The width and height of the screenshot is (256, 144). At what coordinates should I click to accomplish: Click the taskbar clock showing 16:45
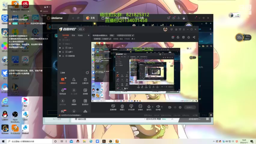tap(244, 141)
